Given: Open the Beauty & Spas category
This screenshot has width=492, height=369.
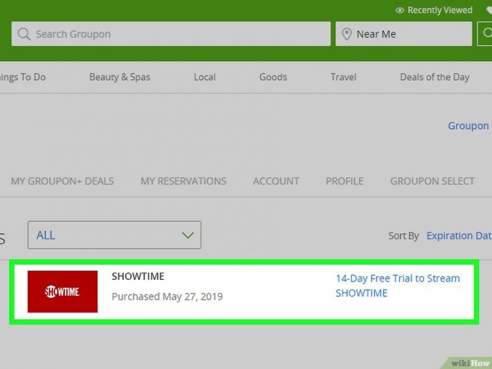Looking at the screenshot, I should 120,77.
